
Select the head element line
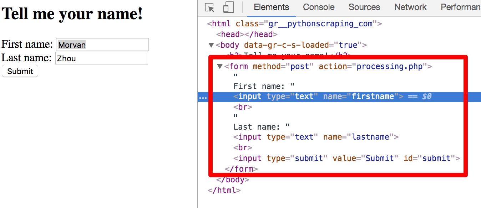[x=247, y=35]
